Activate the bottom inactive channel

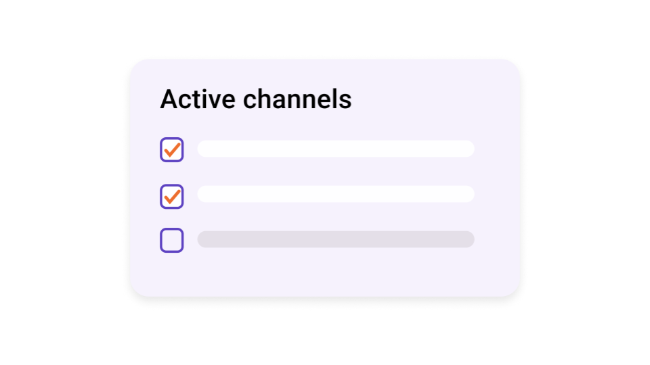click(x=172, y=240)
